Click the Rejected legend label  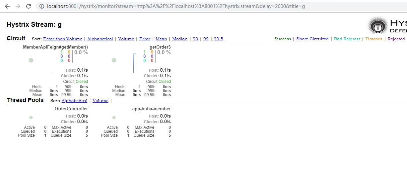tap(396, 39)
